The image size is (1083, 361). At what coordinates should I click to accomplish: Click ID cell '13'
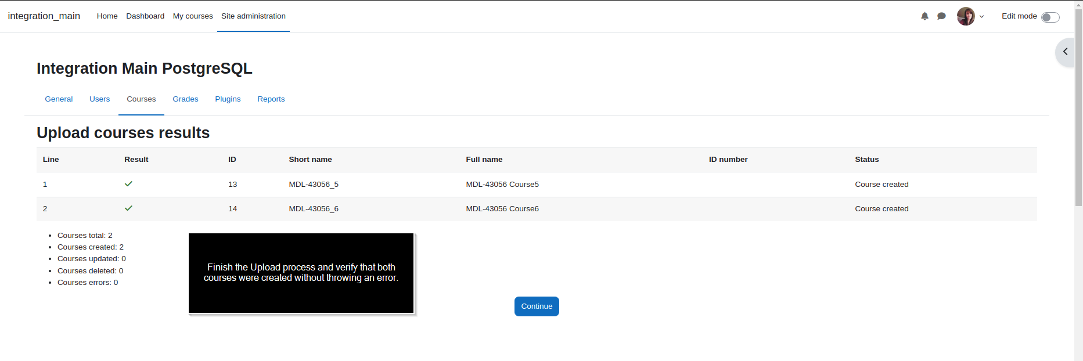pos(233,185)
